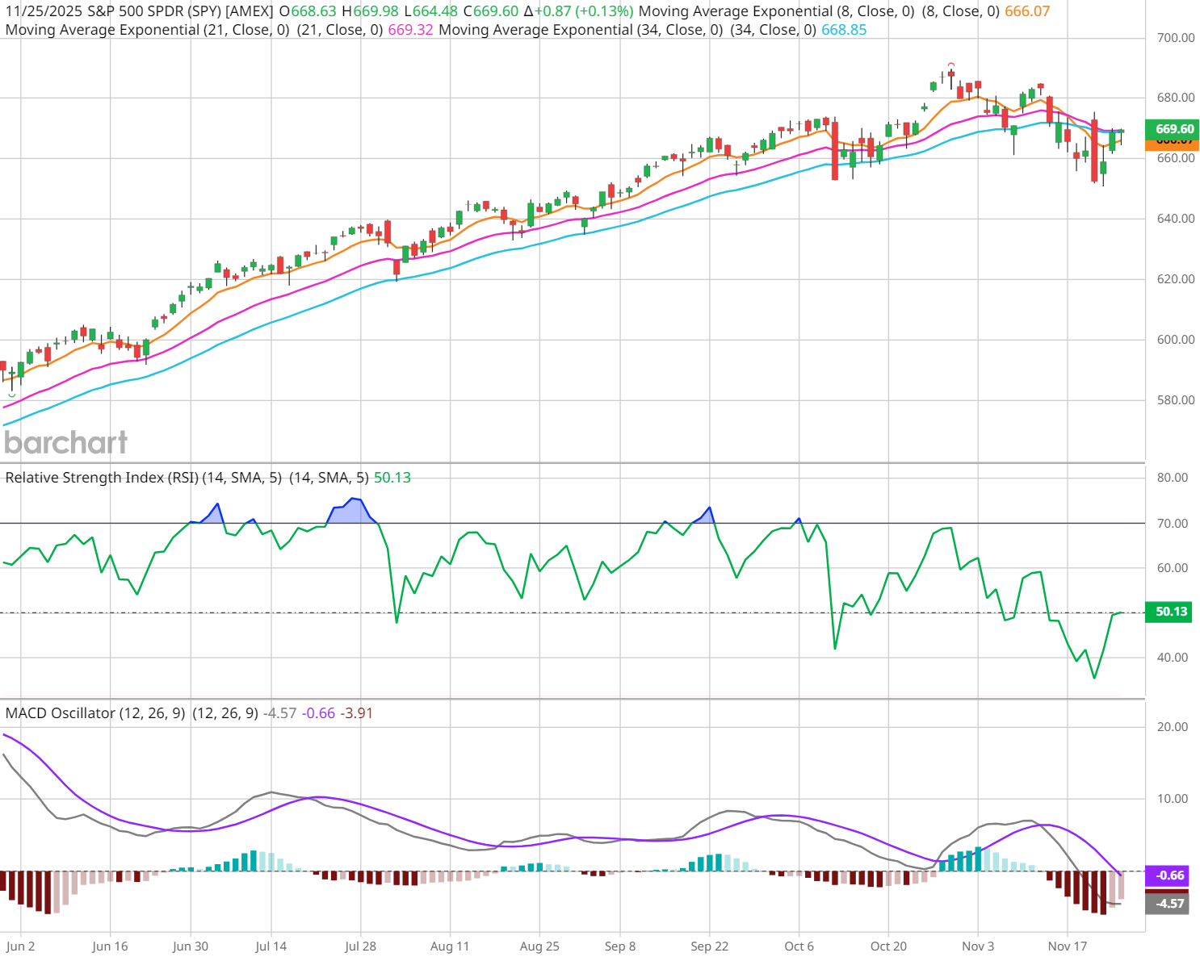
Task: Click the green 669.60 last-price tag
Action: 1173,129
